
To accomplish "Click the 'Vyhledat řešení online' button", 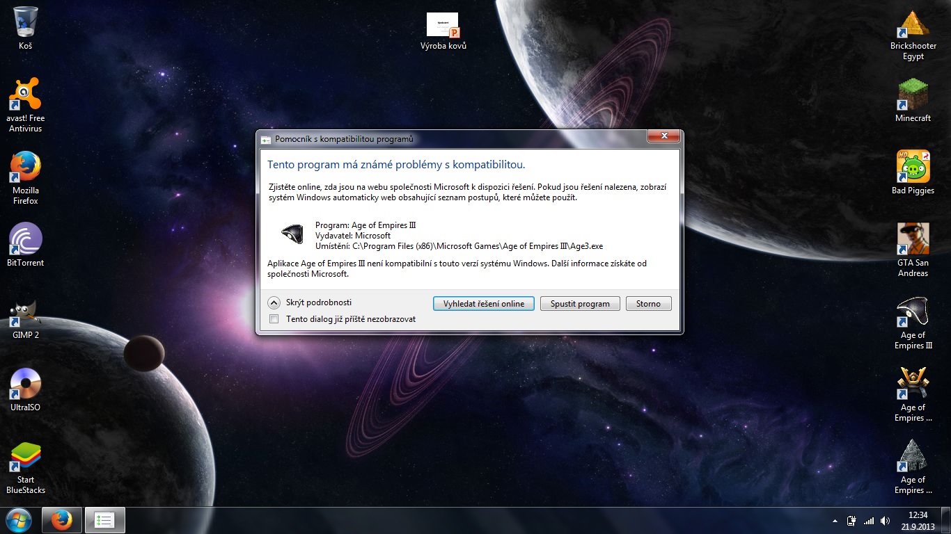I will [x=484, y=304].
